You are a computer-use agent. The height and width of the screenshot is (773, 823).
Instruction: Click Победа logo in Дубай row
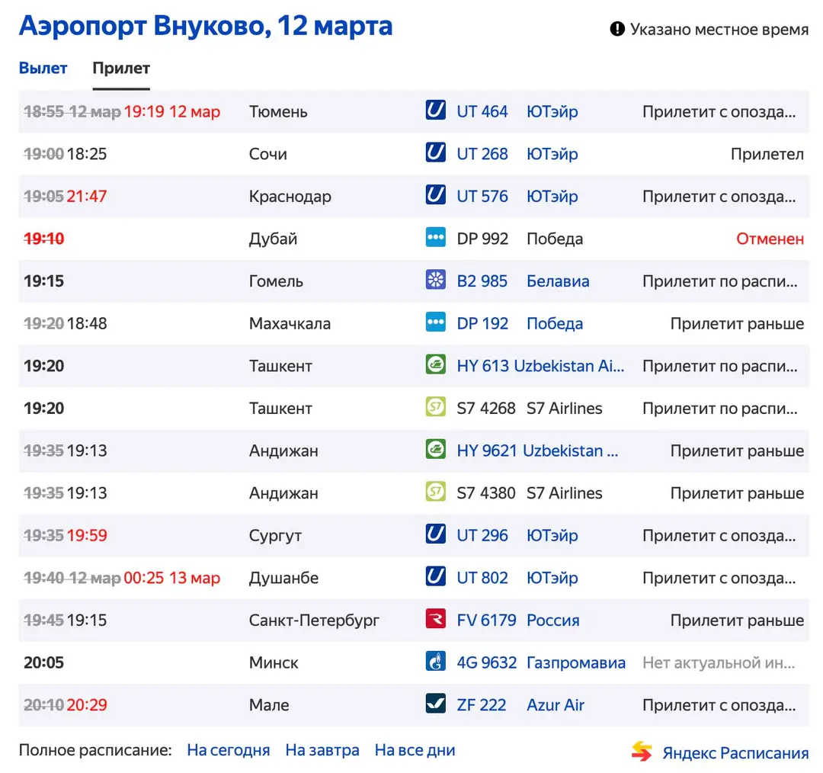tap(435, 238)
